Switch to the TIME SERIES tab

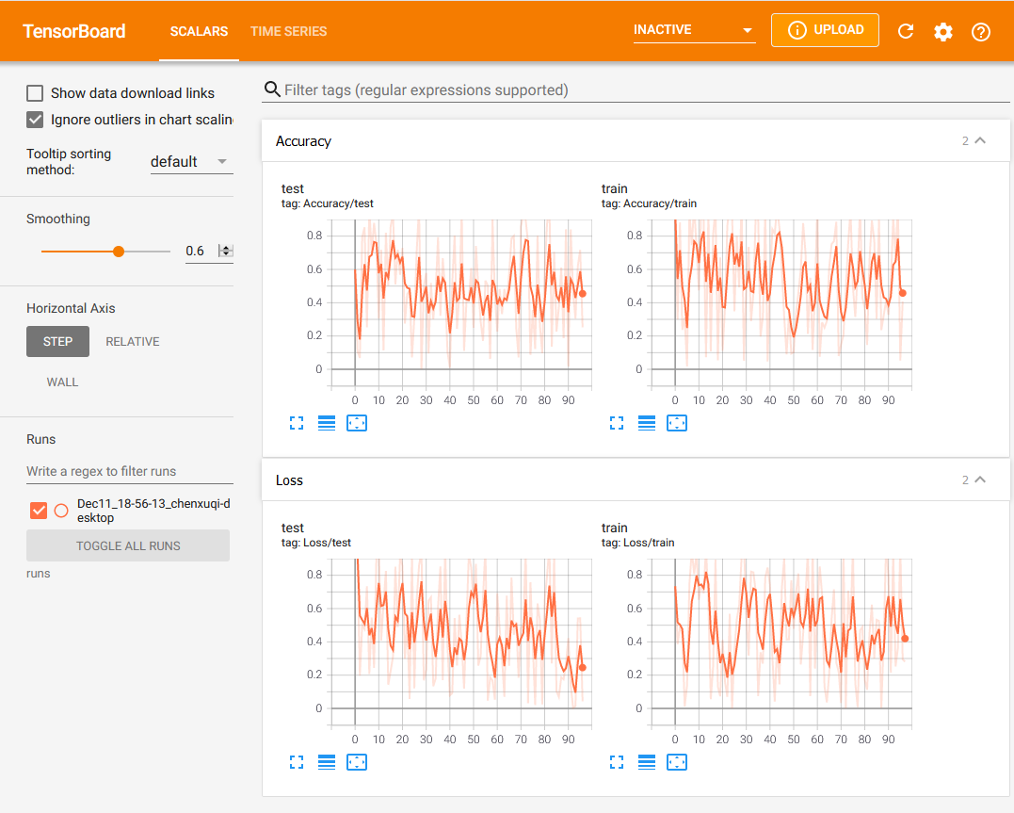pyautogui.click(x=288, y=31)
